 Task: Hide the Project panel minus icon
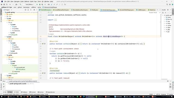click(37, 10)
